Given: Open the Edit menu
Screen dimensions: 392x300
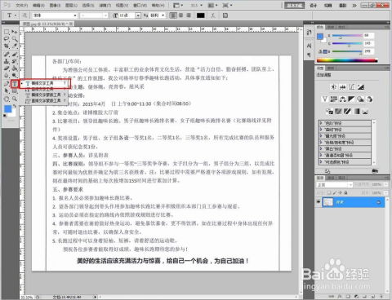Looking at the screenshot, I should point(38,5).
